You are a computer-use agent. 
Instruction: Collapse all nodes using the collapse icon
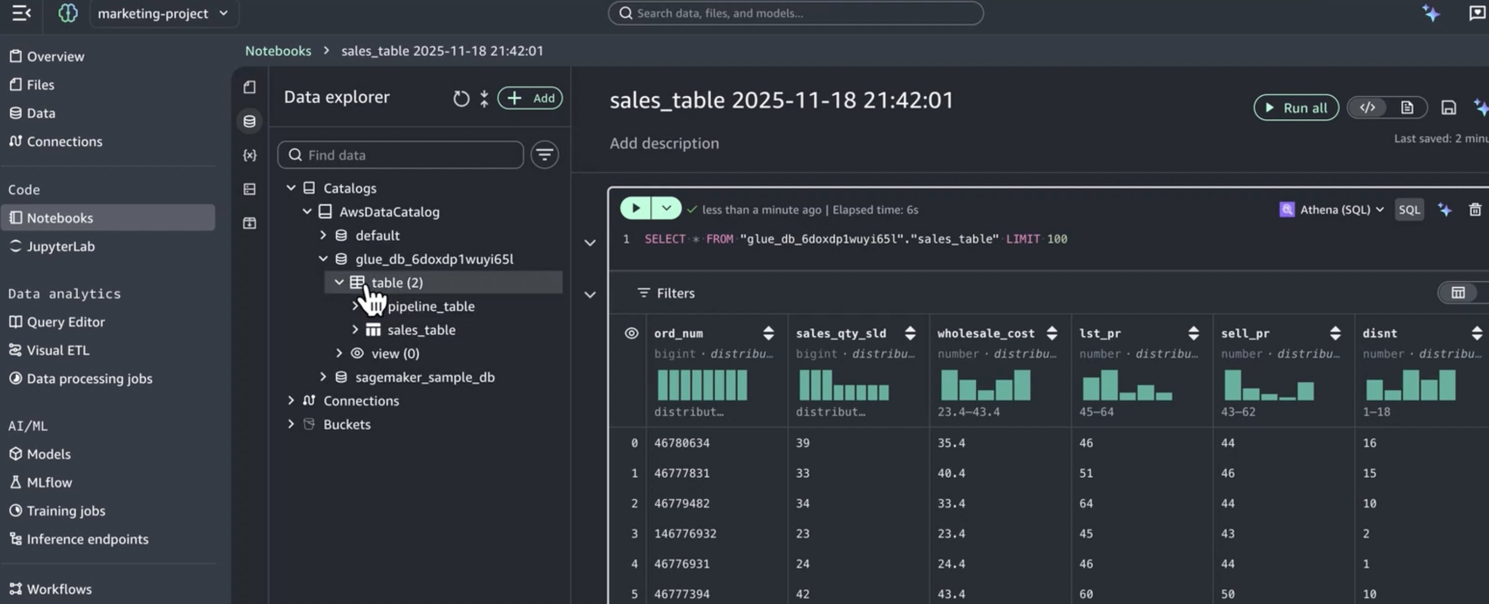click(x=484, y=98)
